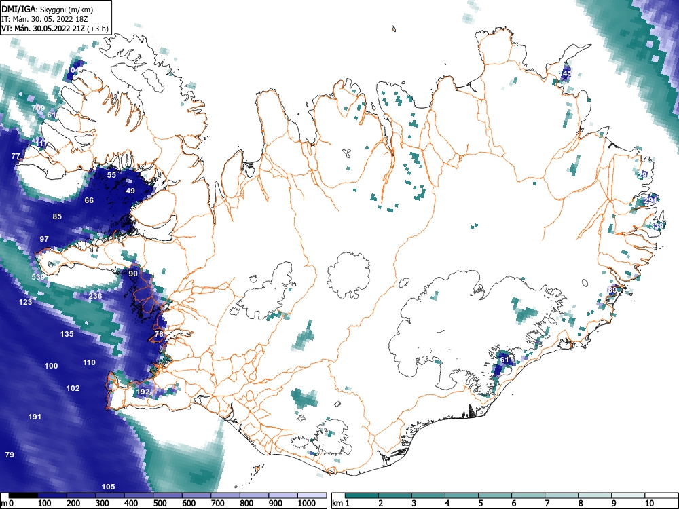Click the 800 label in the metre legend
This screenshot has width=679, height=509.
pos(247,504)
